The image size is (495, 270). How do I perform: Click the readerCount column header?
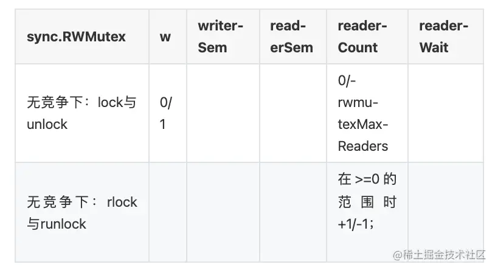pos(363,36)
